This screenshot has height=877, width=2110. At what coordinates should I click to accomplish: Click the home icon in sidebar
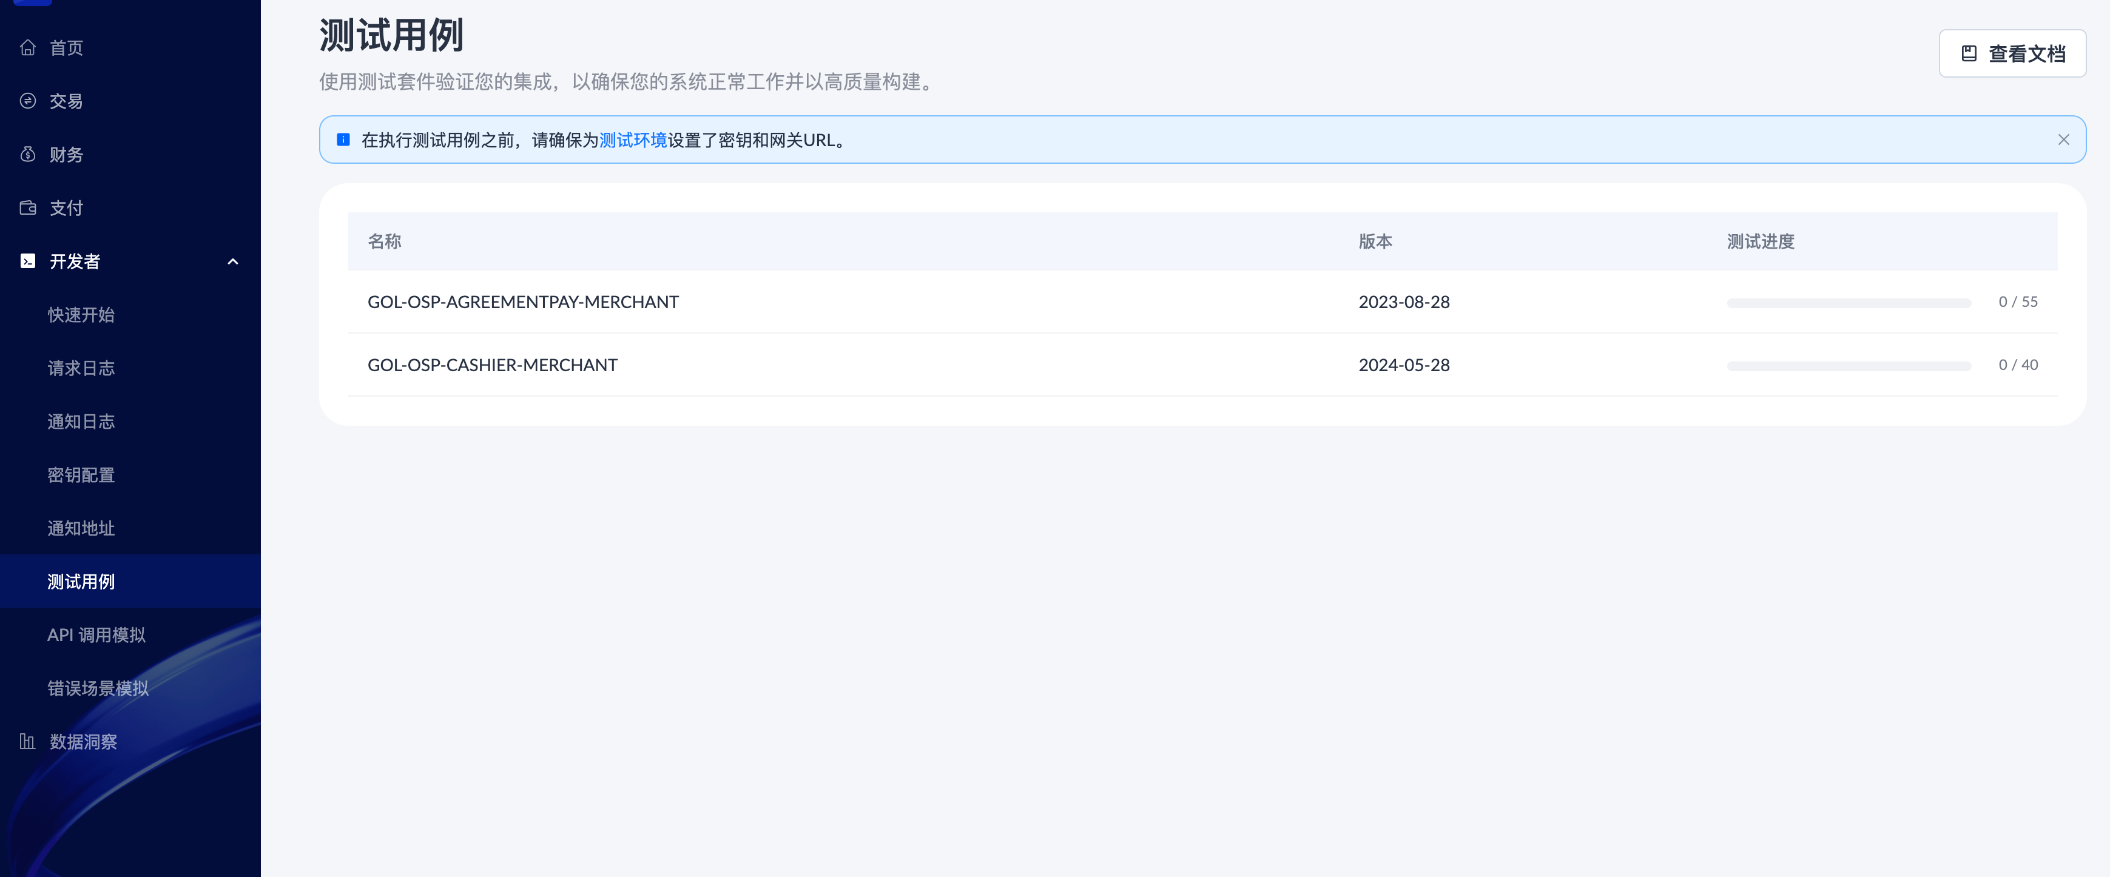click(28, 47)
